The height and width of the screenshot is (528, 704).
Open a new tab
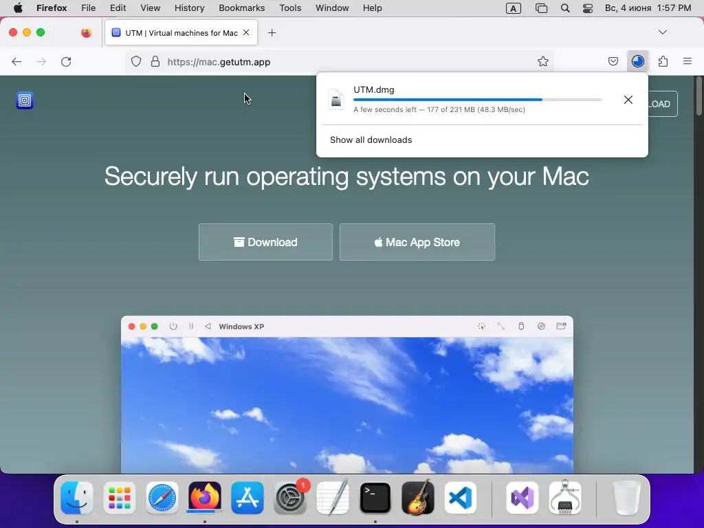pos(272,33)
